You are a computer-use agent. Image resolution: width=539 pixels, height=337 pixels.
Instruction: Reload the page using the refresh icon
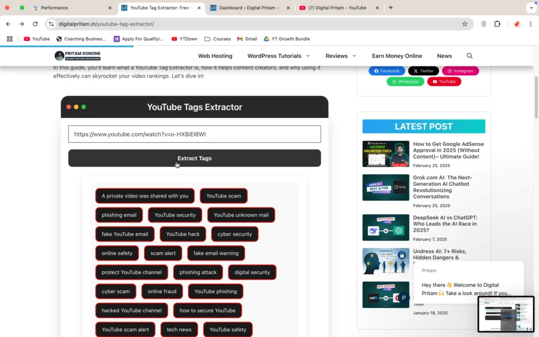35,24
